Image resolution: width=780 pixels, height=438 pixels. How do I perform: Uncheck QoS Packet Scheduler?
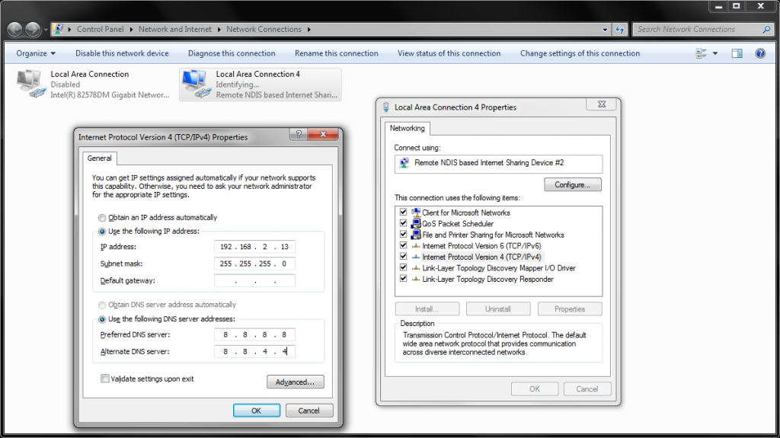pyautogui.click(x=404, y=223)
